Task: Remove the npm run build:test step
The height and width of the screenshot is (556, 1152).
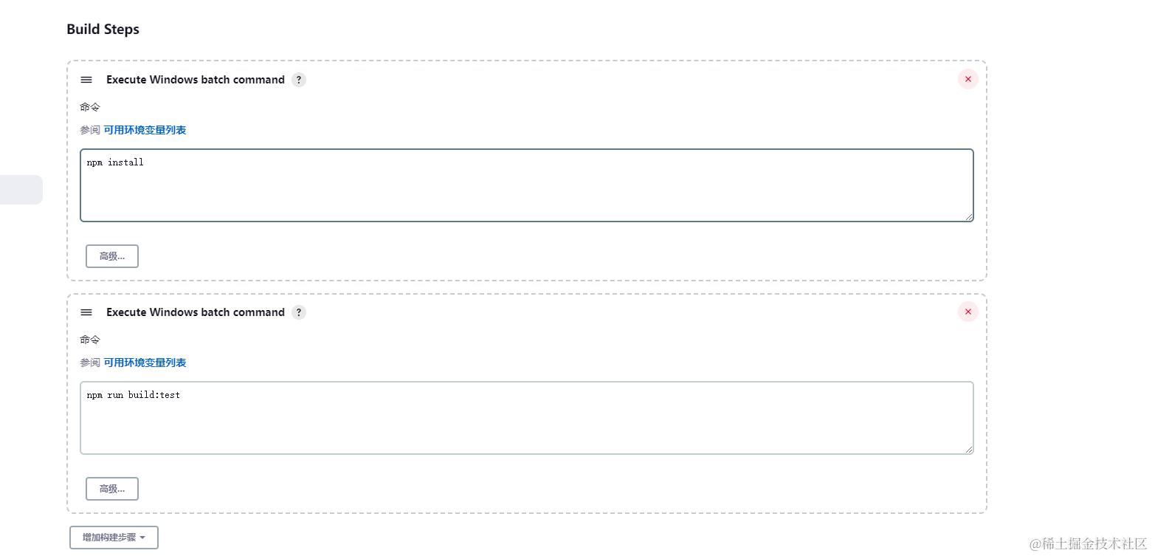Action: [968, 312]
